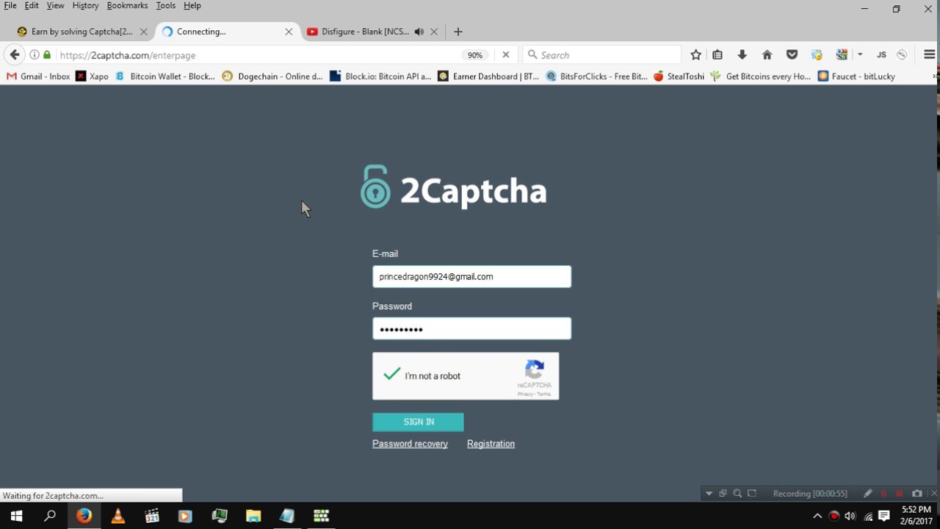Open the Xapo bookmark
The image size is (940, 529).
(93, 76)
